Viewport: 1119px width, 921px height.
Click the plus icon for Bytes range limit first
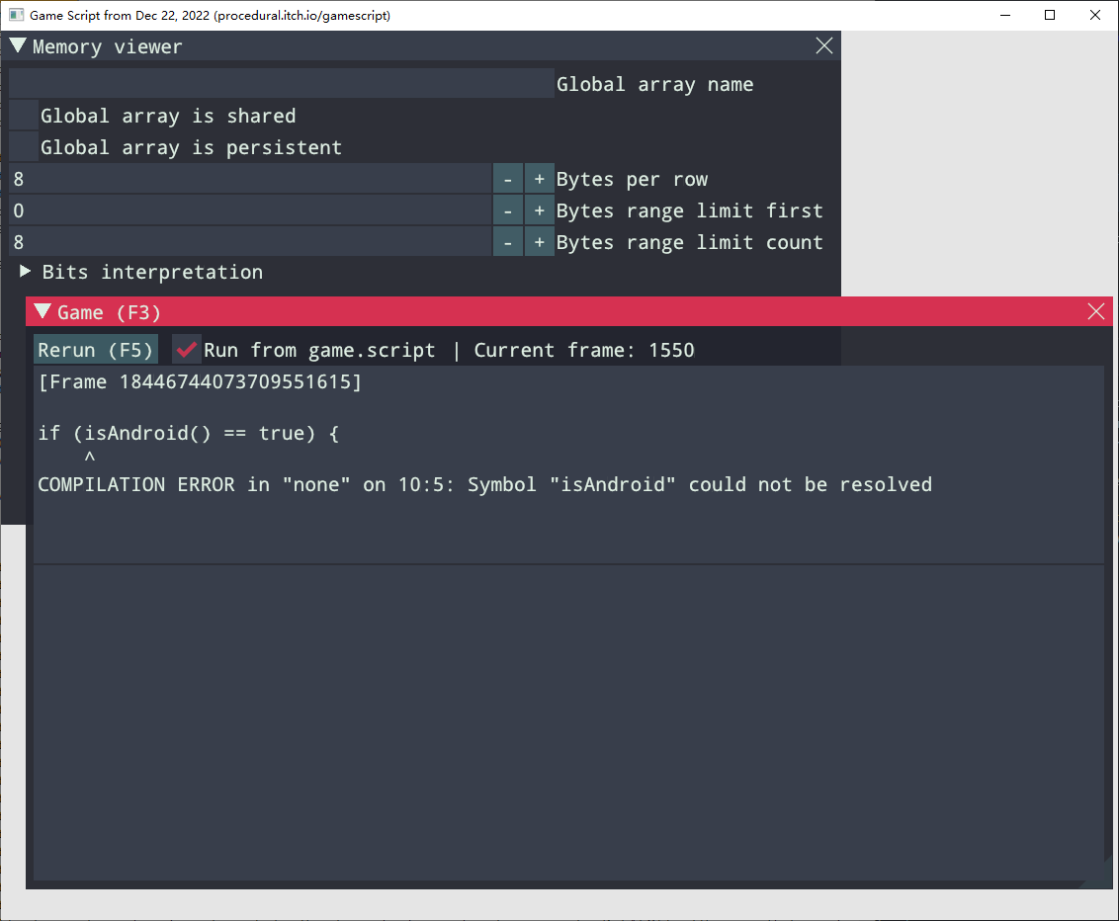(x=538, y=209)
